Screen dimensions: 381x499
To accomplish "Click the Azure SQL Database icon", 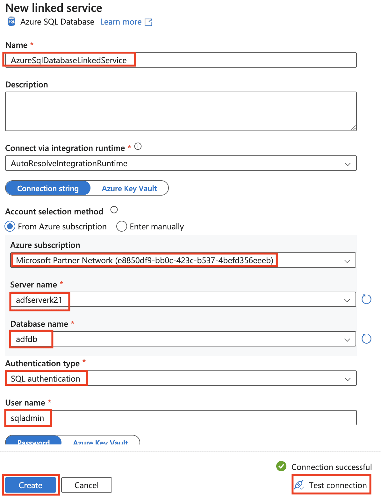I will [x=11, y=22].
